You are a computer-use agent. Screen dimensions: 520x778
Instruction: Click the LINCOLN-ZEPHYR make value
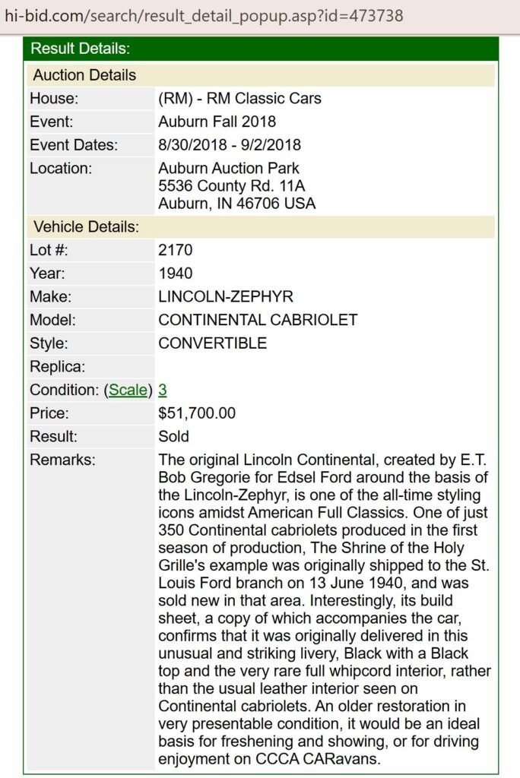(226, 297)
